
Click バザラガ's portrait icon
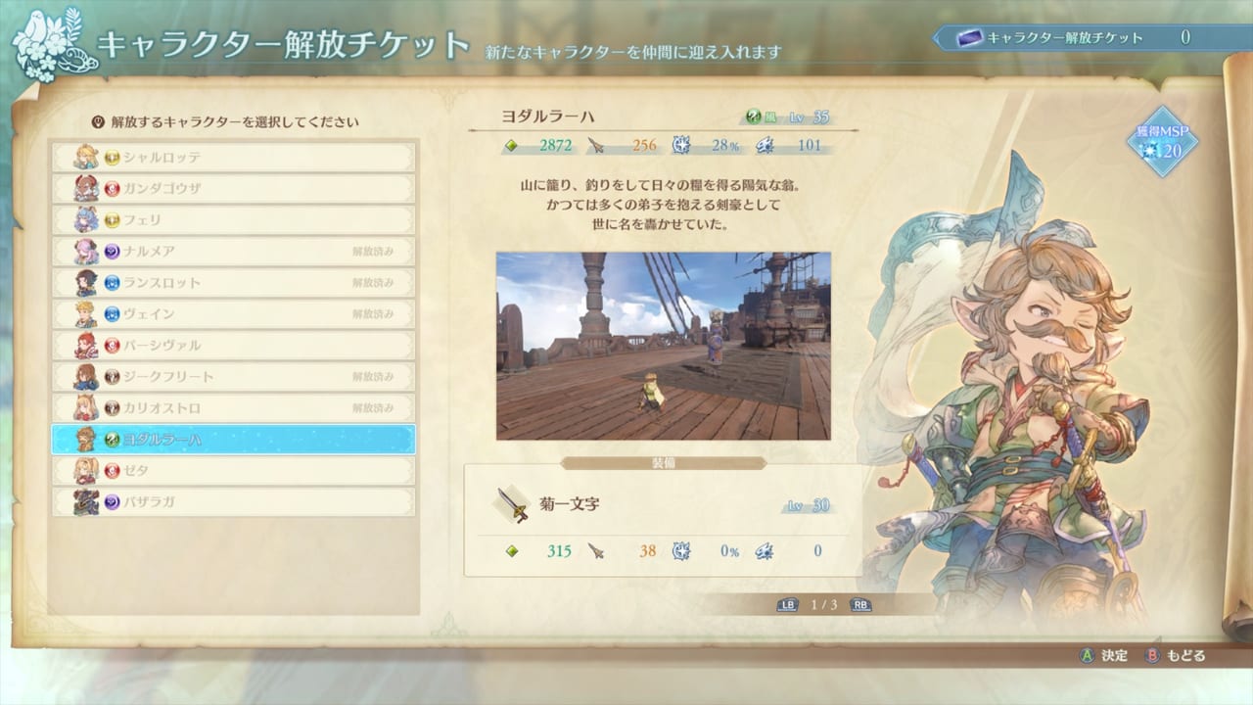click(86, 501)
